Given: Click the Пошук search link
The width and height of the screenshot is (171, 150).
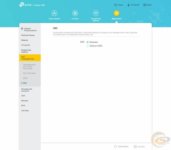Looking at the screenshot, I should point(120,5).
